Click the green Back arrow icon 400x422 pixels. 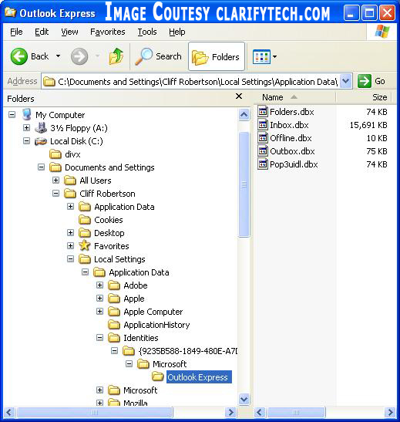pyautogui.click(x=18, y=56)
